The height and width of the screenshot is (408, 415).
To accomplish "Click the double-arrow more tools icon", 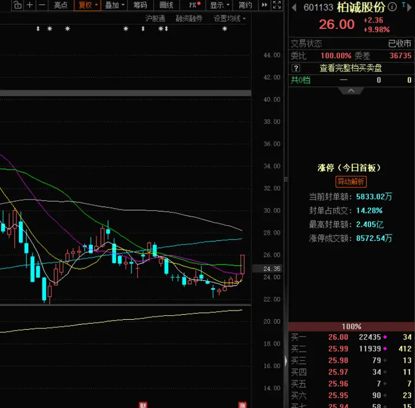I will pyautogui.click(x=265, y=5).
